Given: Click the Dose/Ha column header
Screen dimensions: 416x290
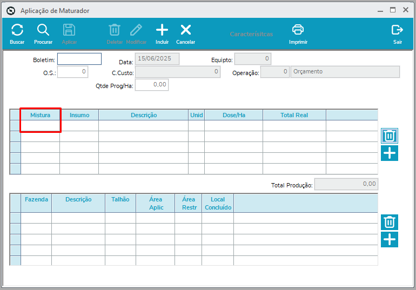Looking at the screenshot, I should (x=234, y=115).
